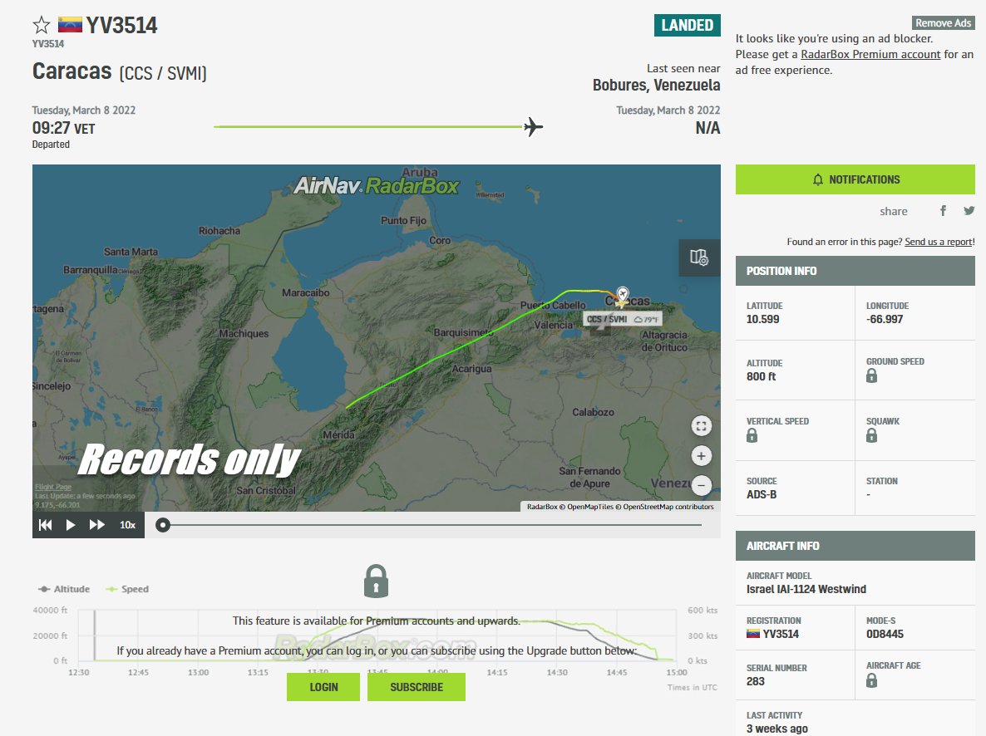
Task: Play the flight track replay
Action: click(x=71, y=525)
